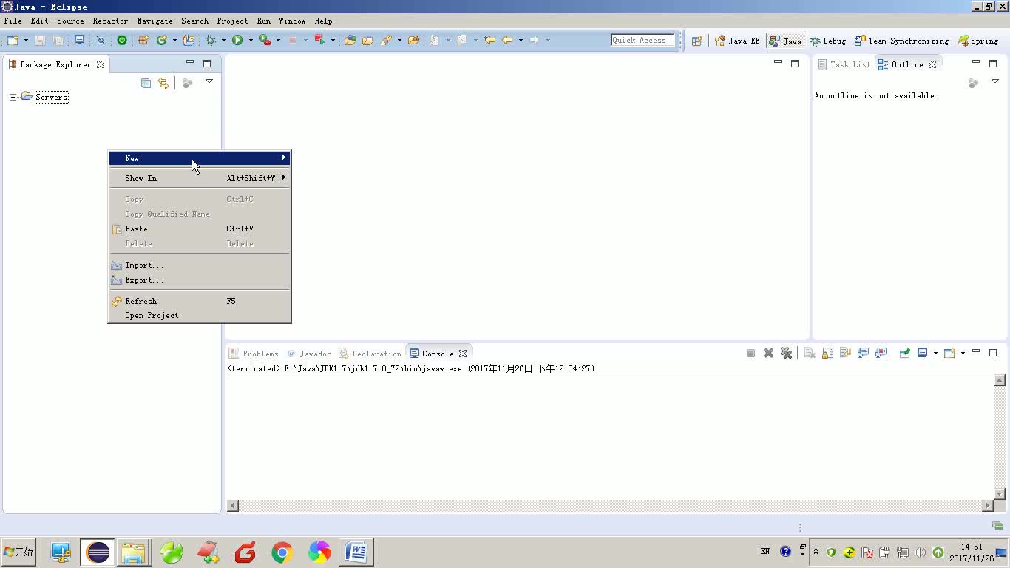Click the New wizard toolbar icon
The image size is (1010, 568).
click(13, 40)
